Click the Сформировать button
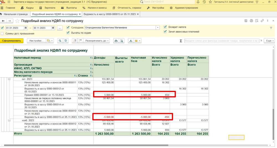The image size is (277, 148). [12, 41]
